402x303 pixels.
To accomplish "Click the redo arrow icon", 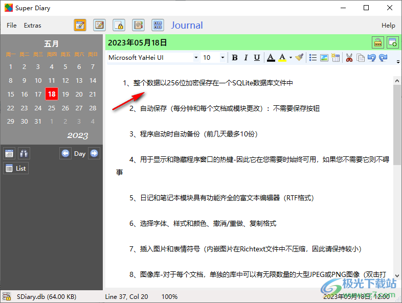I will (x=383, y=58).
